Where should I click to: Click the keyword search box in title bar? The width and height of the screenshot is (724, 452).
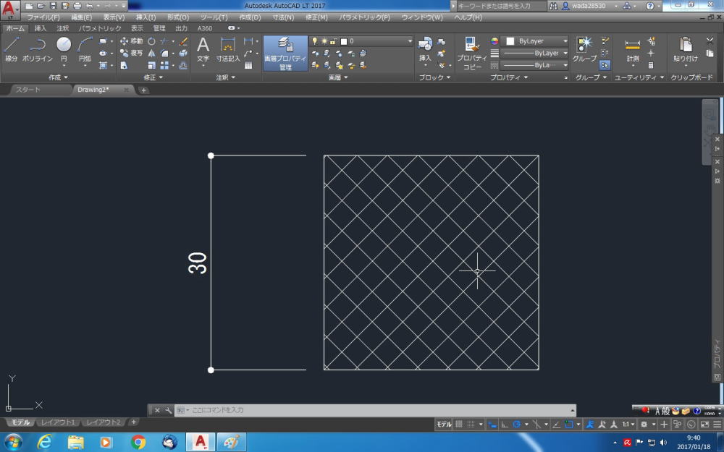coord(501,6)
